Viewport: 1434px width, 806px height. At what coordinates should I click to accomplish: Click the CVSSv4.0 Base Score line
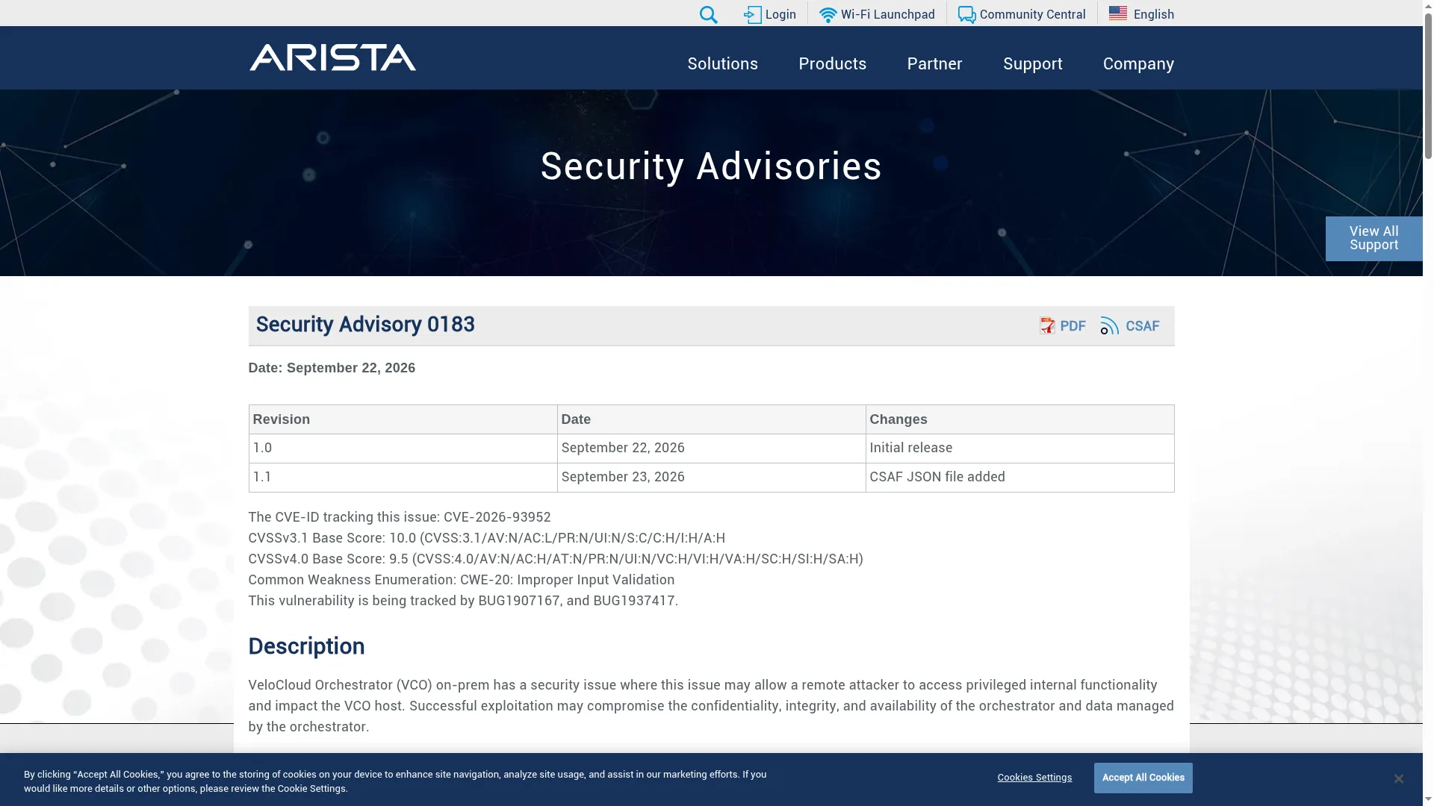(x=555, y=559)
